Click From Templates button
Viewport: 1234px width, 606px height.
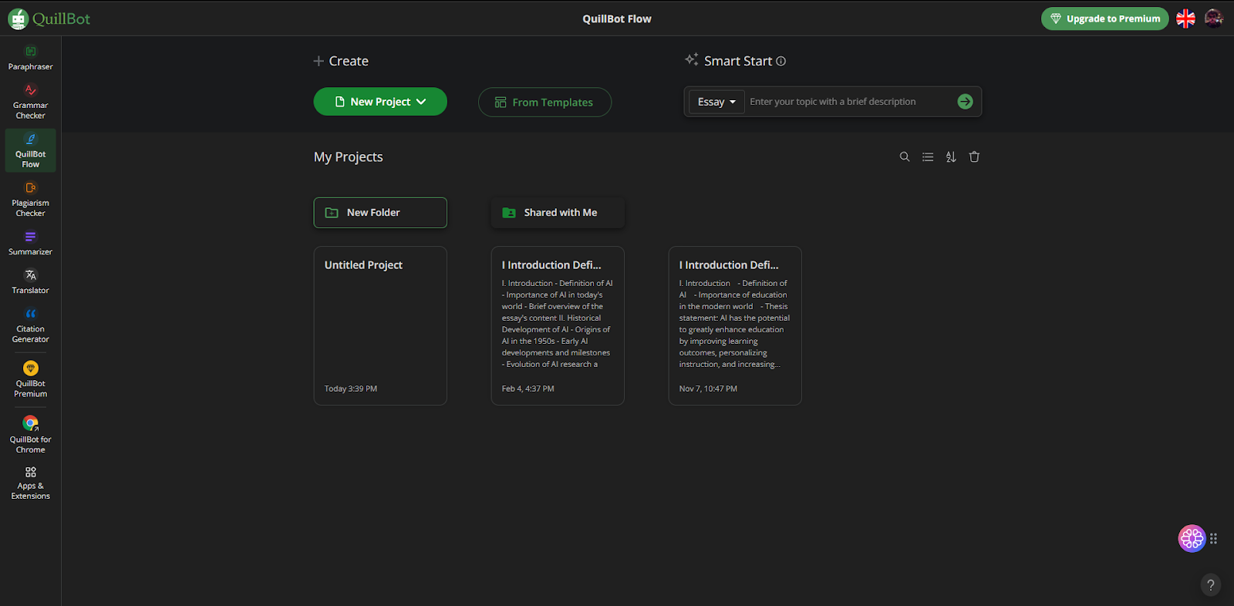[545, 102]
